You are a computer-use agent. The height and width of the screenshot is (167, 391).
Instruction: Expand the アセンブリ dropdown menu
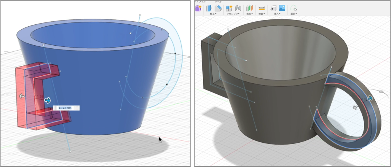233,14
